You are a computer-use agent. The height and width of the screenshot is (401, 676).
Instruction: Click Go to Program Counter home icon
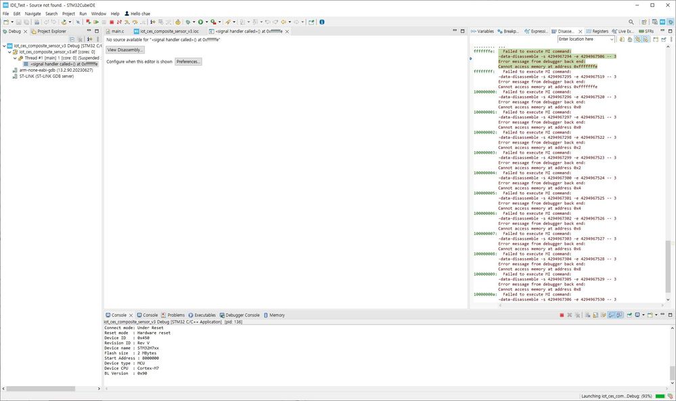630,39
